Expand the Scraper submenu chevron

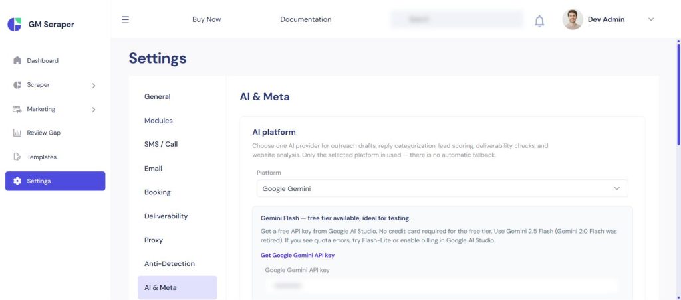pos(93,86)
